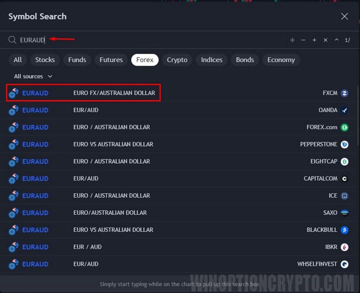
Task: Select the EURAUD listing from PEPPERSTONE
Action: pos(180,144)
